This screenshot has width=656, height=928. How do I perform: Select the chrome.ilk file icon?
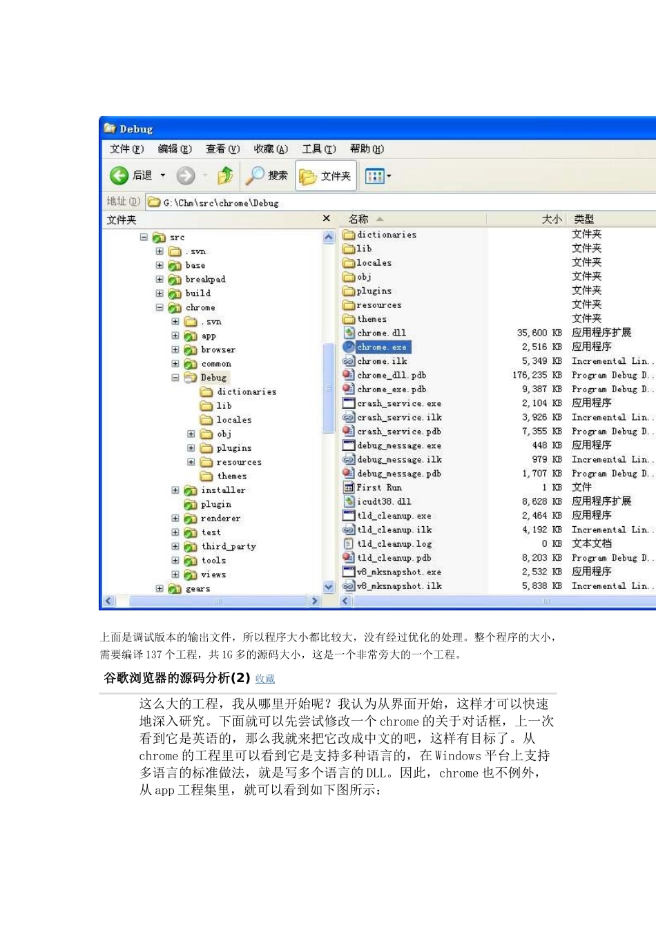click(349, 360)
